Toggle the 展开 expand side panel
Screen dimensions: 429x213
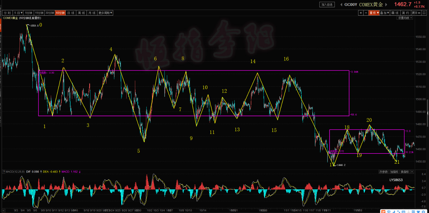(x=416, y=13)
